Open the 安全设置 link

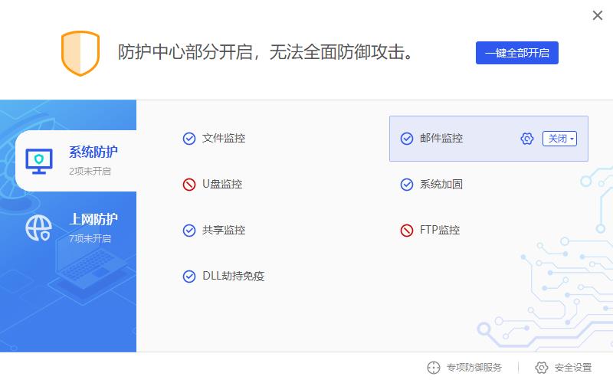pos(572,368)
